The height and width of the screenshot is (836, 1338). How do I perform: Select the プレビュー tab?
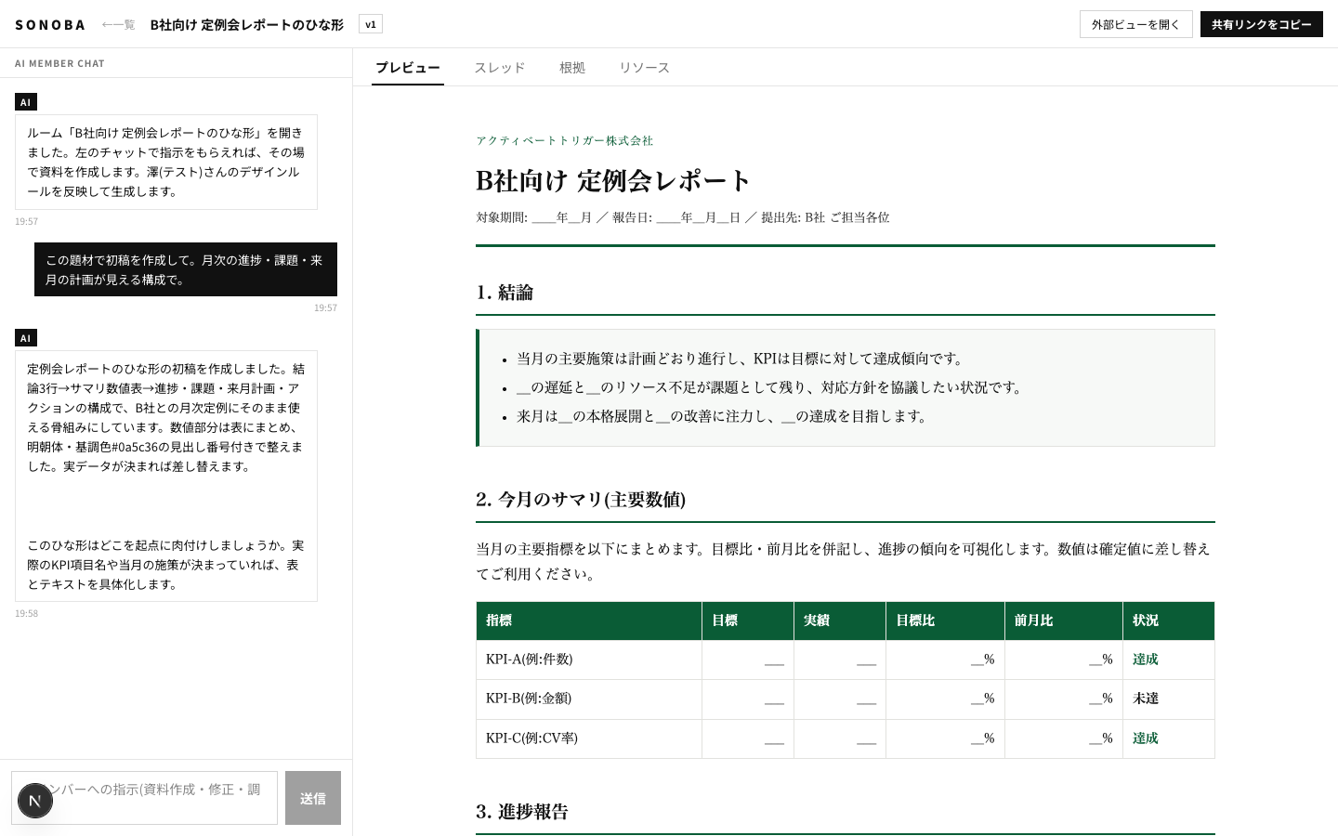408,68
